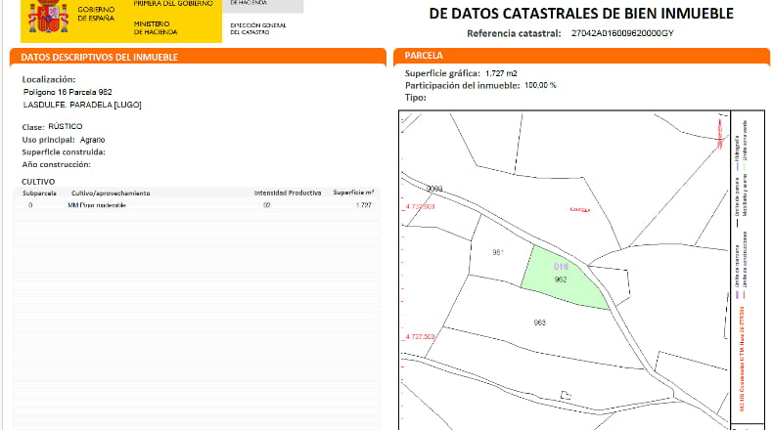Image resolution: width=773 pixels, height=430 pixels.
Task: Click the Uso principal value 'Agrario'
Action: tap(92, 140)
